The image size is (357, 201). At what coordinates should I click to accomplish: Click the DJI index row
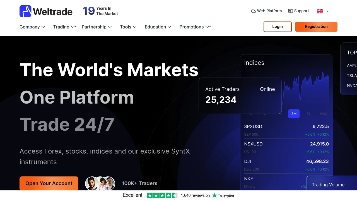click(x=286, y=165)
